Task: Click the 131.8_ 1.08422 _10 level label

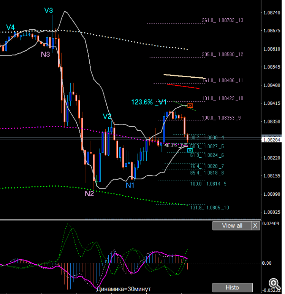Action: (223, 98)
